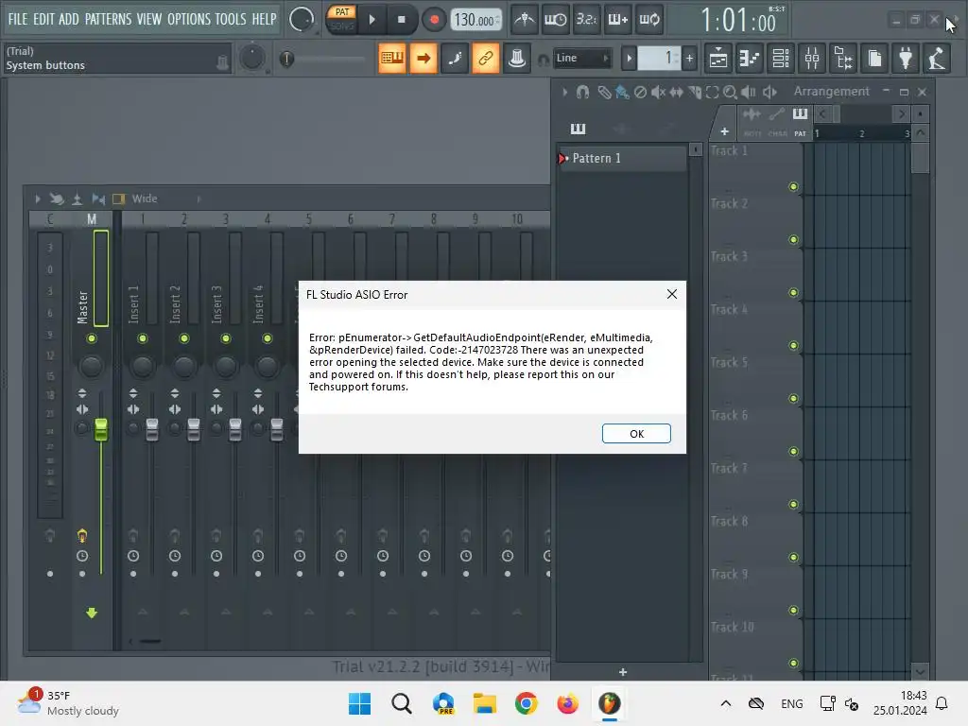The height and width of the screenshot is (726, 968).
Task: Close the FL Studio ASIO Error dialog
Action: coord(672,295)
